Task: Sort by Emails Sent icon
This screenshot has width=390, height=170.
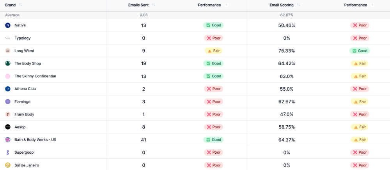Action: coord(154,5)
